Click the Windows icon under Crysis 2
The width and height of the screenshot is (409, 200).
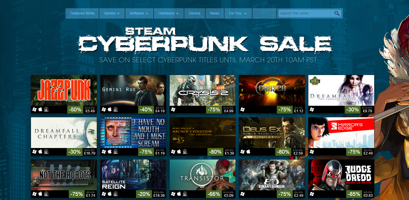tap(173, 110)
